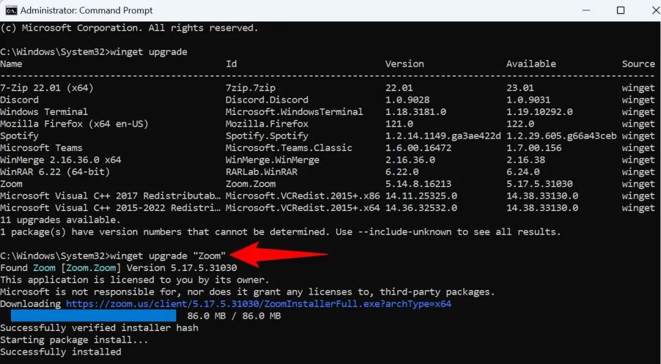Select the 7zip.7zip package Id
Screen dimensions: 661x364
[250, 88]
